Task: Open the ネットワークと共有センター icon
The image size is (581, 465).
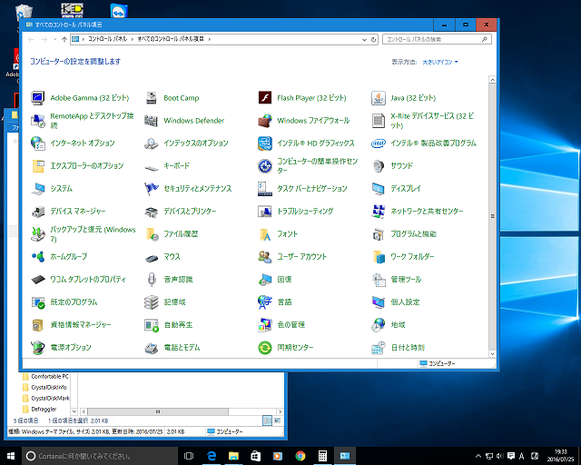Action: click(378, 212)
